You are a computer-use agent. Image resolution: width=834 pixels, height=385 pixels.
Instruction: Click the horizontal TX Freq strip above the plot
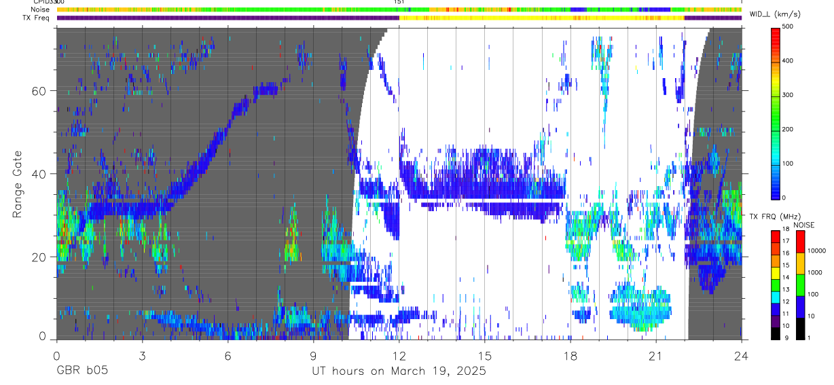(399, 18)
